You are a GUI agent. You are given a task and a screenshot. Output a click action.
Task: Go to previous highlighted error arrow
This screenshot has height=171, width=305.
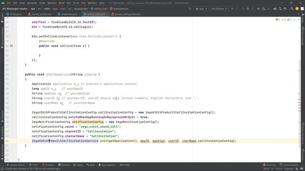[x=295, y=19]
